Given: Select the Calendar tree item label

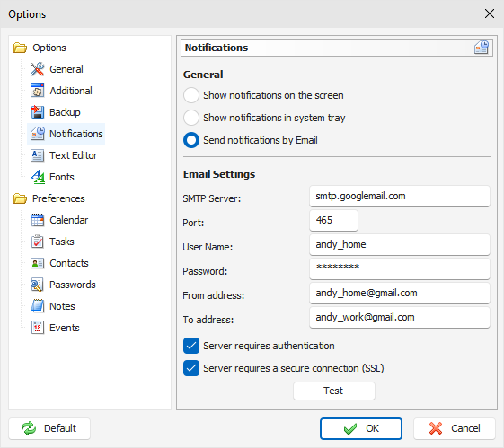Looking at the screenshot, I should 69,220.
